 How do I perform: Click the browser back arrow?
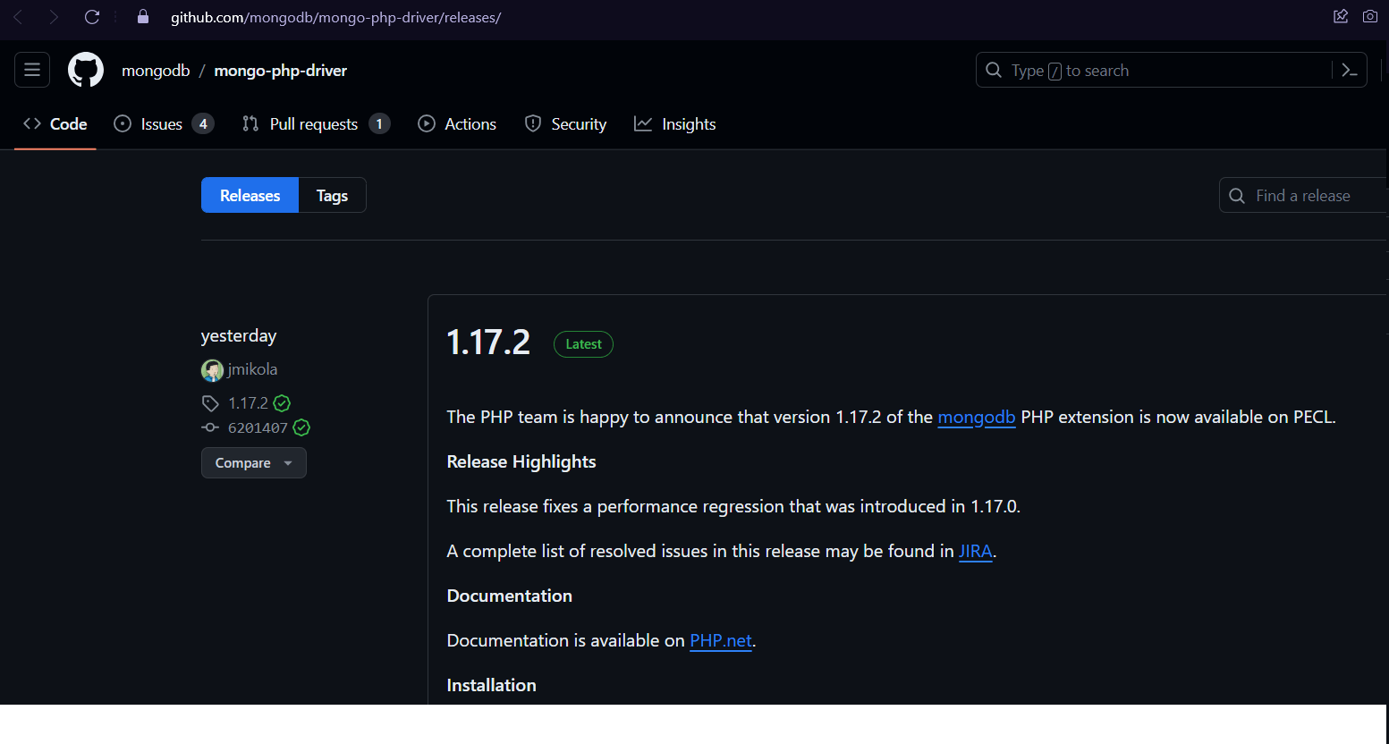(18, 17)
